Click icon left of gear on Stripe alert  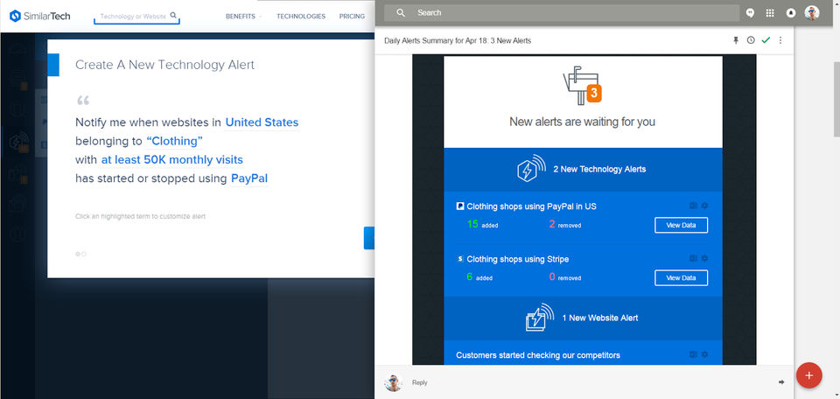click(693, 258)
